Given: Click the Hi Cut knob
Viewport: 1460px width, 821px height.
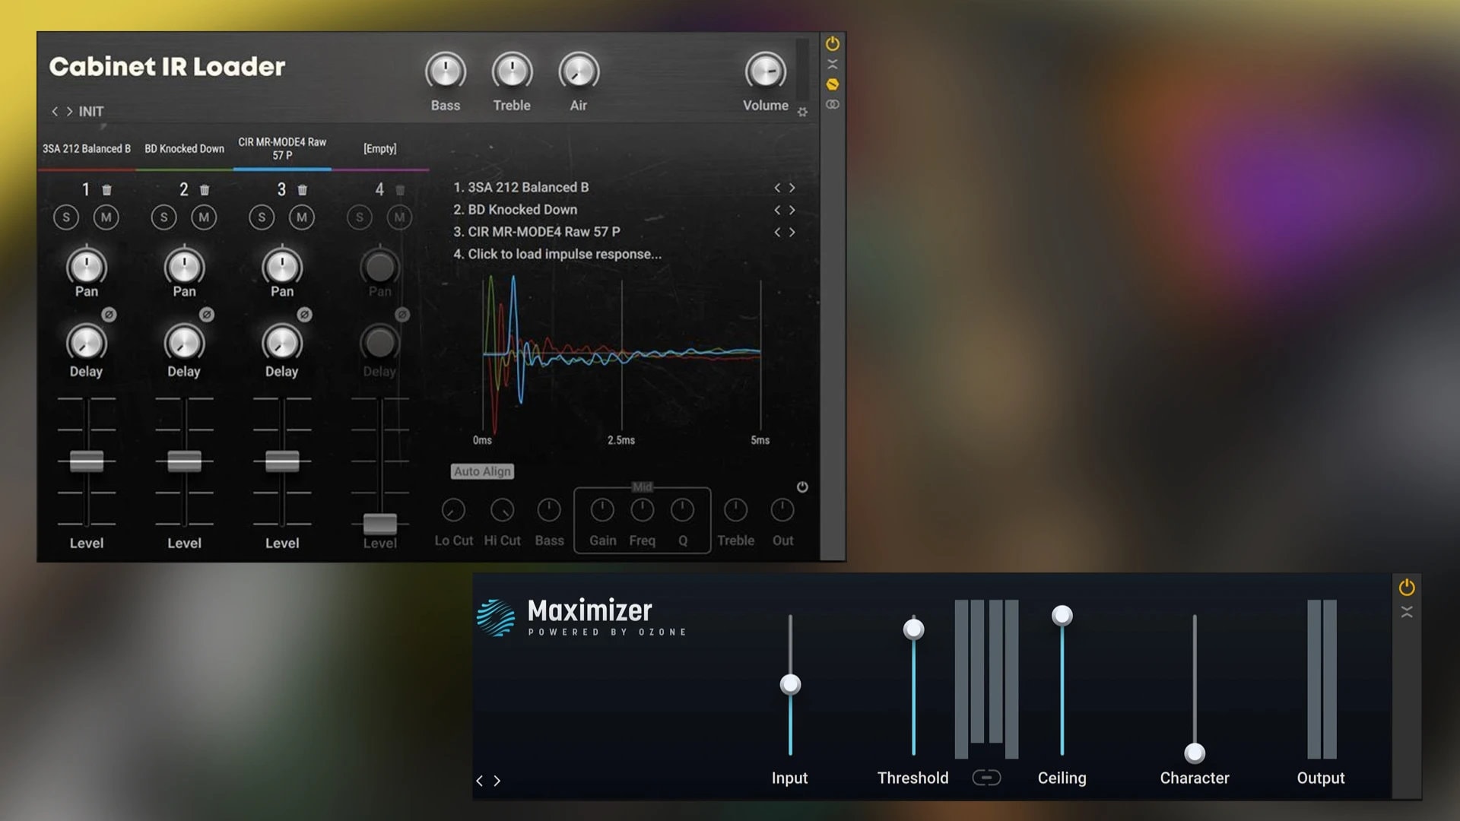Looking at the screenshot, I should pyautogui.click(x=502, y=510).
